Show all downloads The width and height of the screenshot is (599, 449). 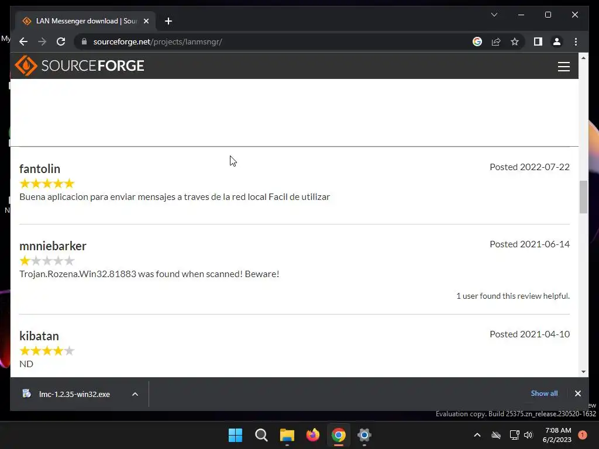[x=544, y=393]
